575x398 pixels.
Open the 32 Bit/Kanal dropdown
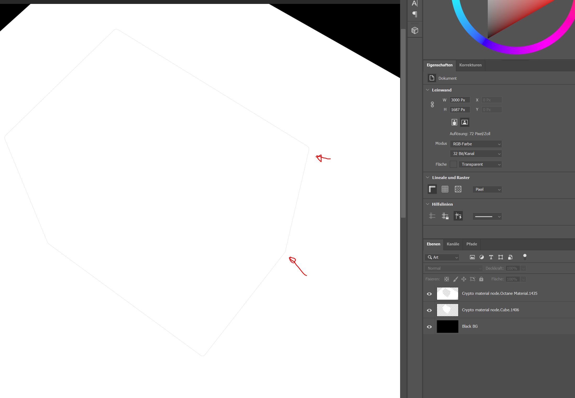point(476,154)
